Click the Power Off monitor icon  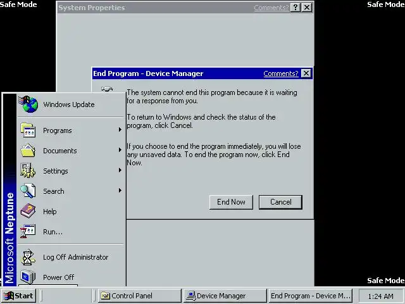point(28,277)
